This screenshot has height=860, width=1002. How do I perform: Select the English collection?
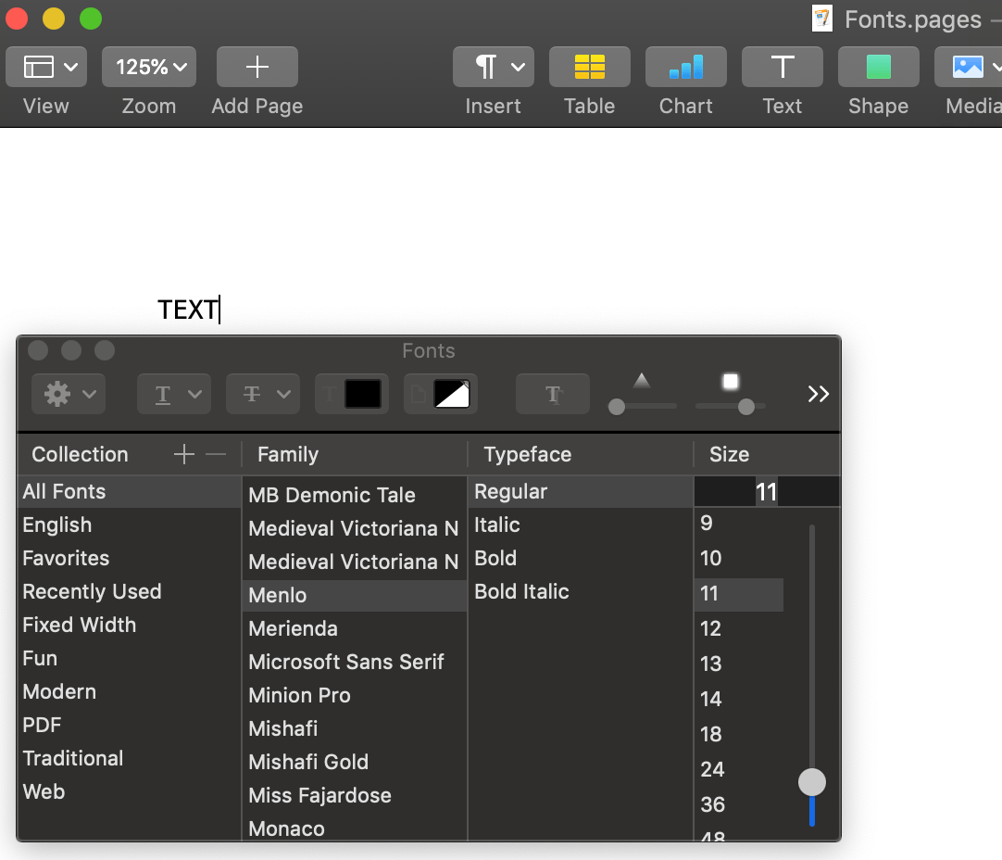(129, 525)
